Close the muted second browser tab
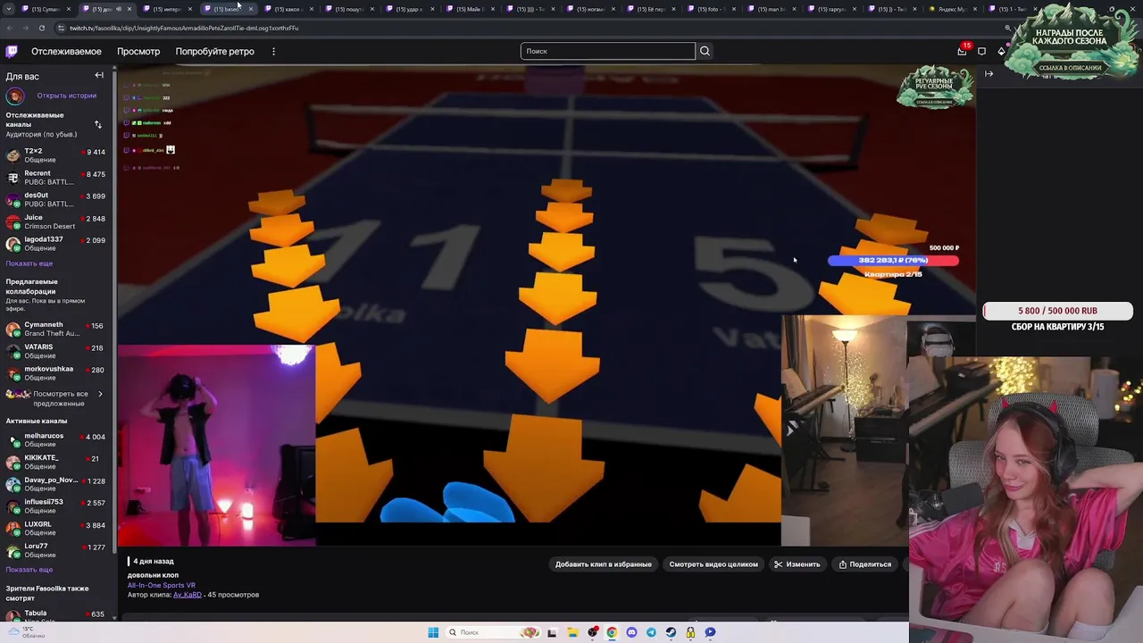The width and height of the screenshot is (1143, 643). point(129,9)
